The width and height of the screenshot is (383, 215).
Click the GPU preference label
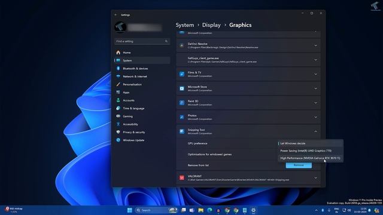(x=197, y=143)
